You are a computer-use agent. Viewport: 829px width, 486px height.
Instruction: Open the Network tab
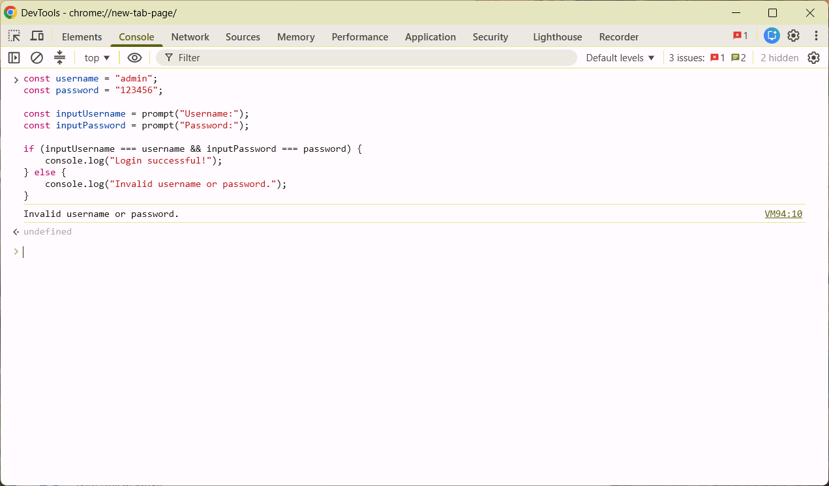tap(190, 36)
